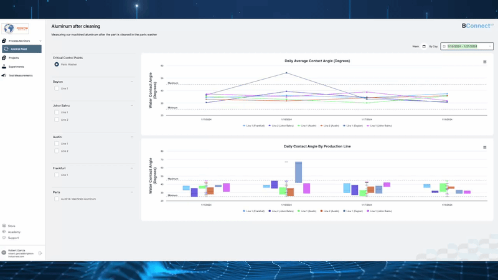498x280 pixels.
Task: Check Line 1 under Dayton
Action: (x=57, y=88)
